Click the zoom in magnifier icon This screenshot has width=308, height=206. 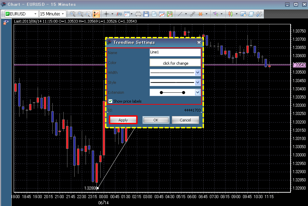click(x=73, y=14)
